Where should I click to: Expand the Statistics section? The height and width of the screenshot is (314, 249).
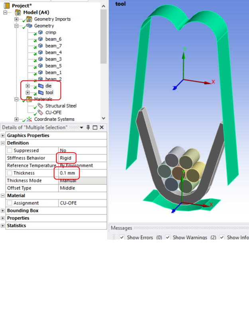[x=3, y=226]
